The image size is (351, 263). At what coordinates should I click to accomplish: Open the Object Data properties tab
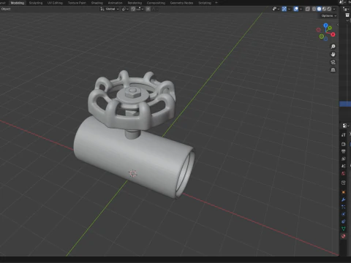(344, 229)
